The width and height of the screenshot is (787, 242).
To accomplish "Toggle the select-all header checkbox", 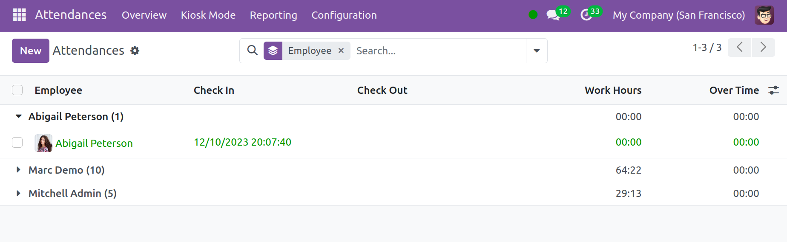I will tap(17, 90).
